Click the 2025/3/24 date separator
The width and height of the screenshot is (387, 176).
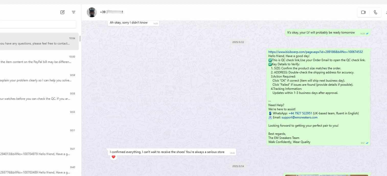[x=238, y=166]
